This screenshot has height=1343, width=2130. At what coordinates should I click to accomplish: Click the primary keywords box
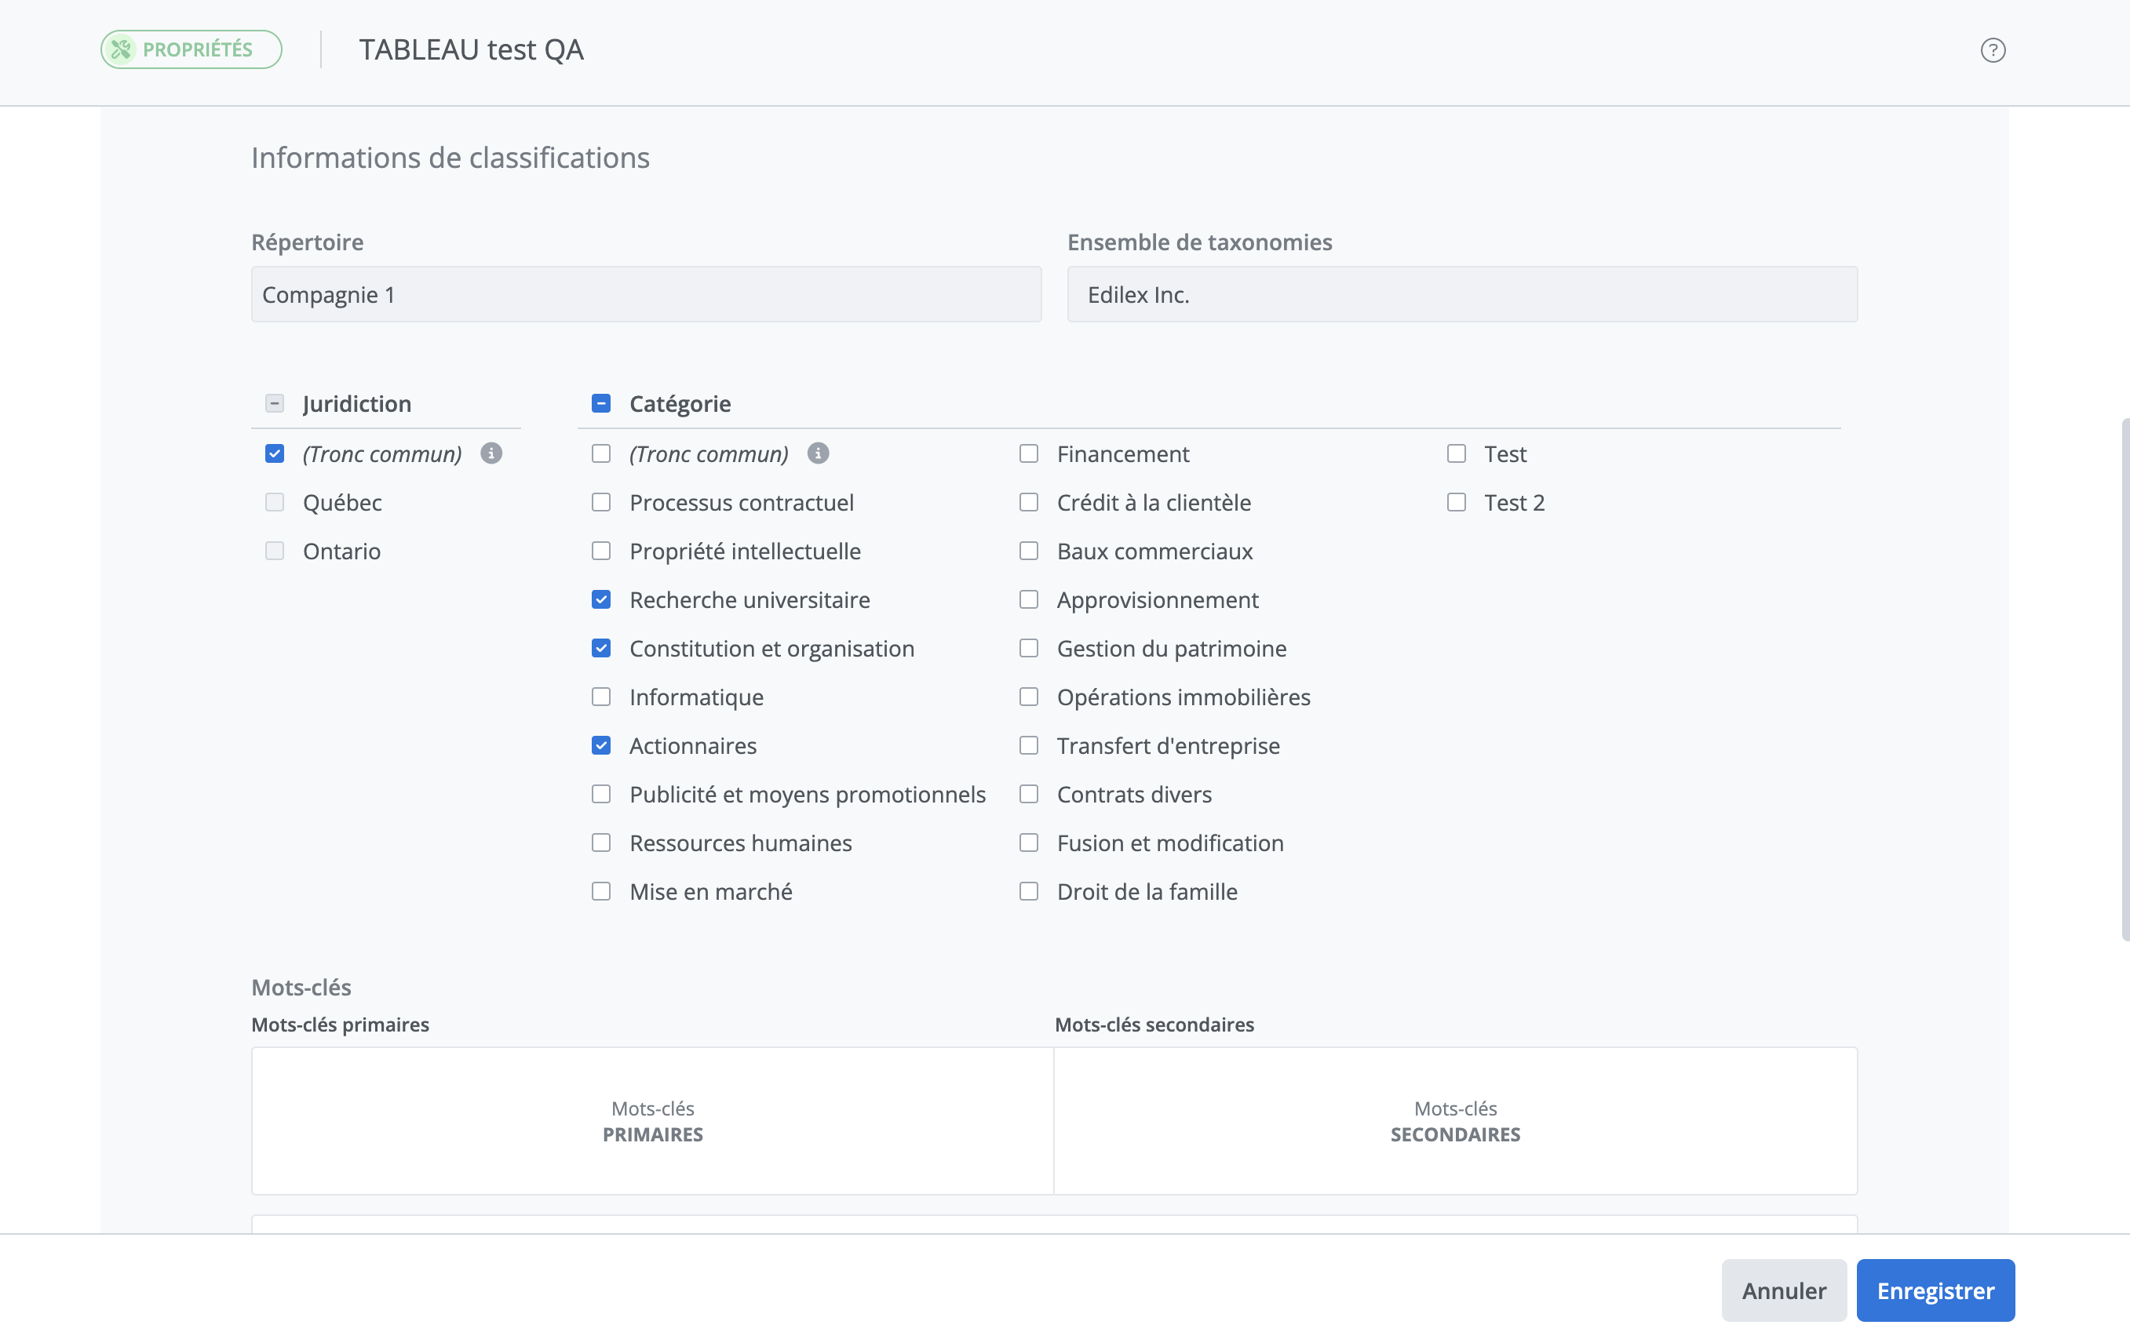[653, 1121]
